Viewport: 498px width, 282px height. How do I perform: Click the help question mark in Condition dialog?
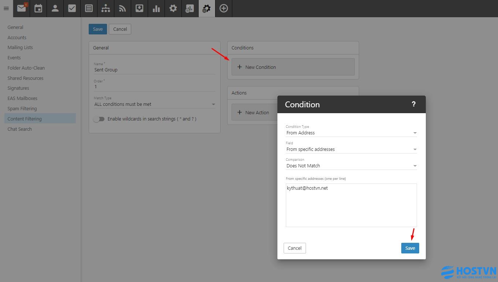point(414,104)
